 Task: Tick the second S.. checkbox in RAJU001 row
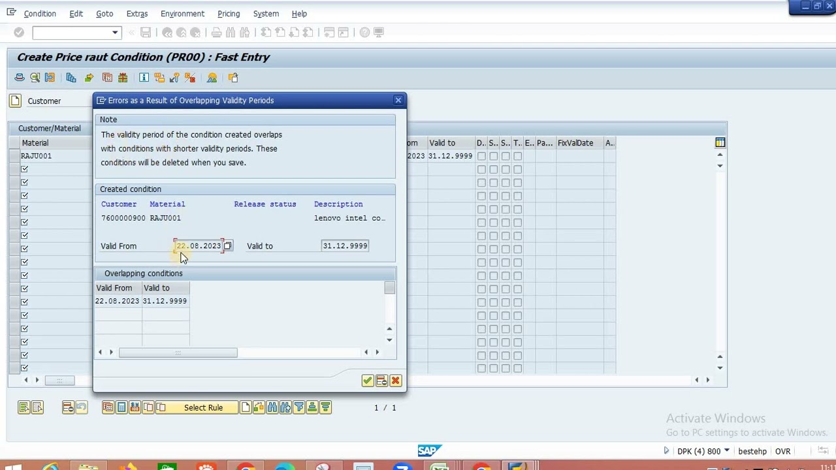point(506,156)
